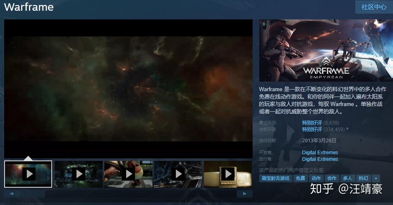Select the 科幻 tag

pos(363,178)
